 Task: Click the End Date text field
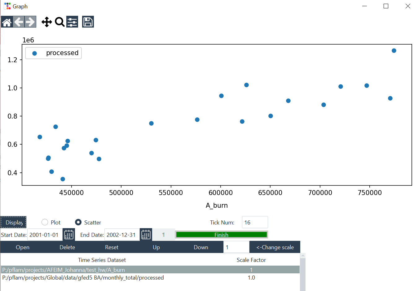122,235
